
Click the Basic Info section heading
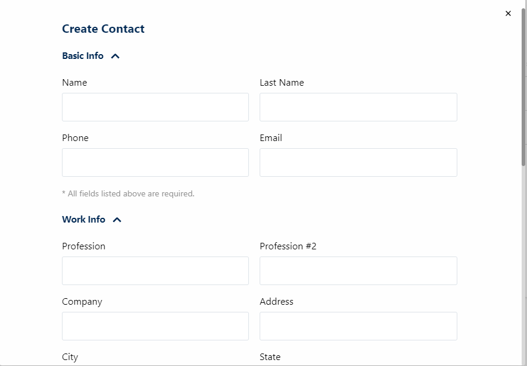pos(83,56)
